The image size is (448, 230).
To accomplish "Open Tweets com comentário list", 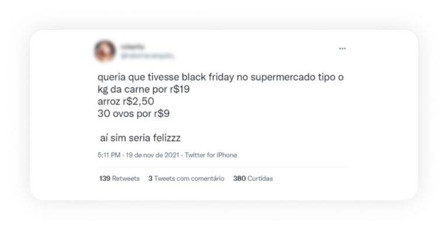I will tap(189, 178).
